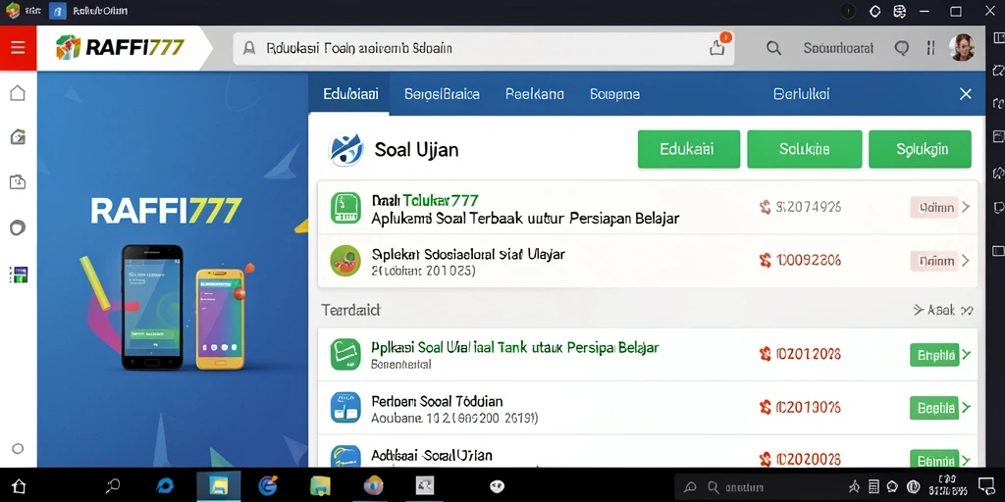Click 'Aplukamd Soal Terbaak' description text

click(525, 219)
